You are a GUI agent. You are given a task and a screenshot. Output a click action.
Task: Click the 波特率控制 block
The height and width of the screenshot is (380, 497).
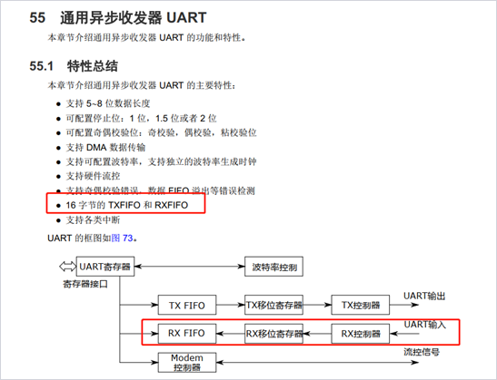tap(273, 267)
